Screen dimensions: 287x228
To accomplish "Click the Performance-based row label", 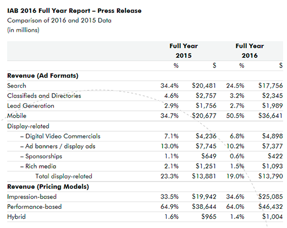I will tap(33, 206).
